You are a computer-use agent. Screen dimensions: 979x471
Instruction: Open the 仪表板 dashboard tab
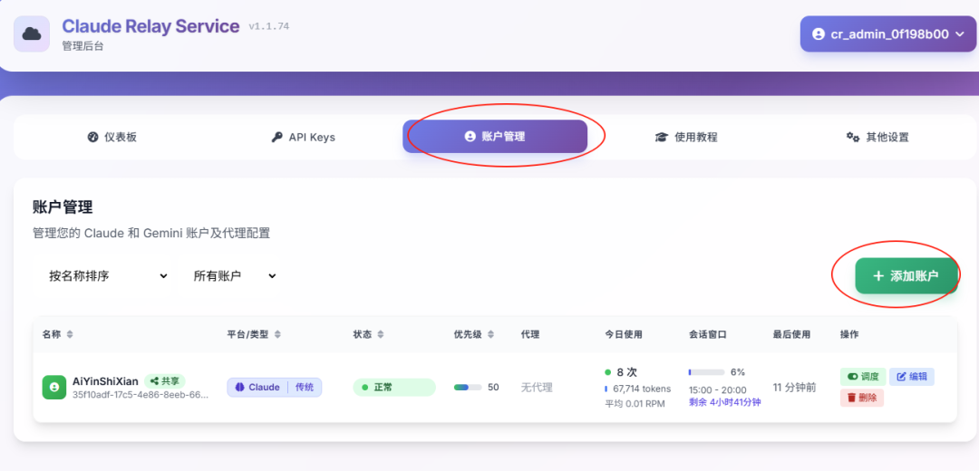click(x=111, y=138)
